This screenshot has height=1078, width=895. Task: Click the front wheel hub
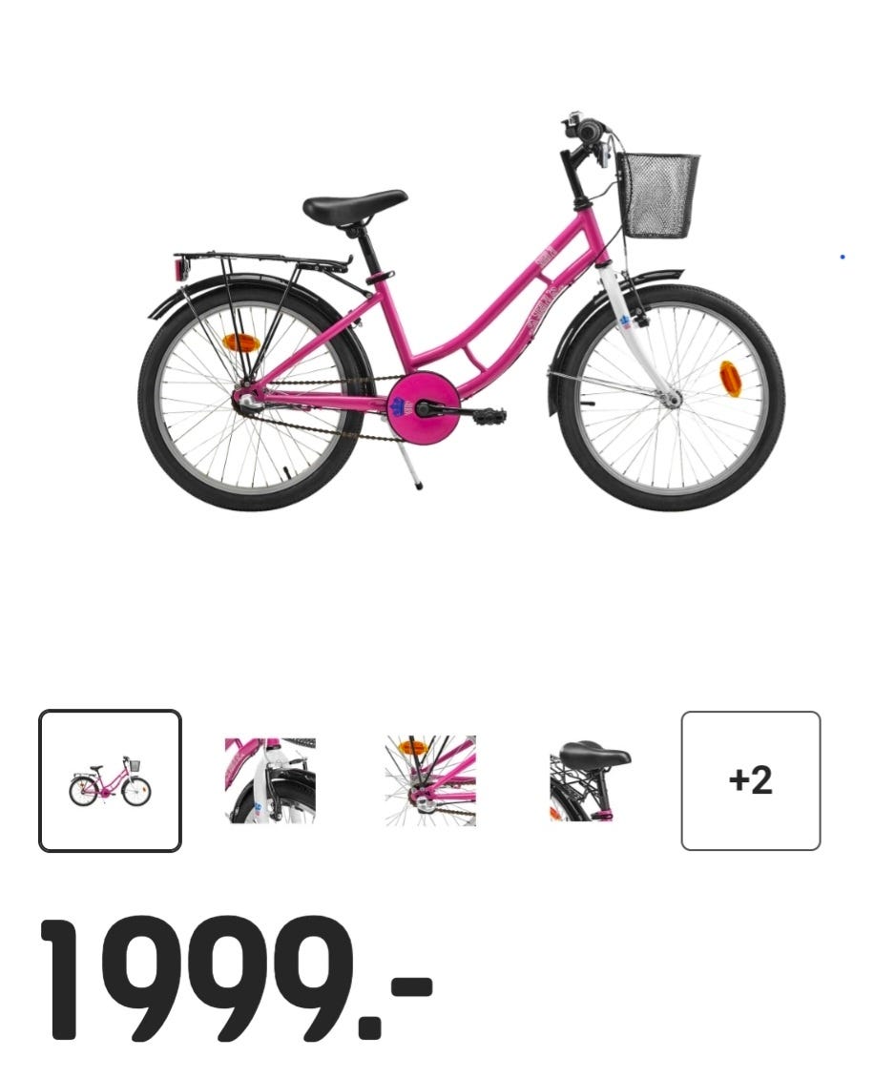(671, 398)
